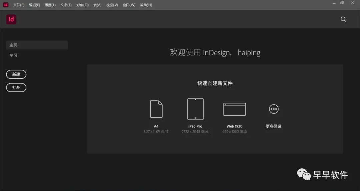This screenshot has height=191, width=360.
Task: Click the 快速创建新文件 heading
Action: tap(215, 83)
